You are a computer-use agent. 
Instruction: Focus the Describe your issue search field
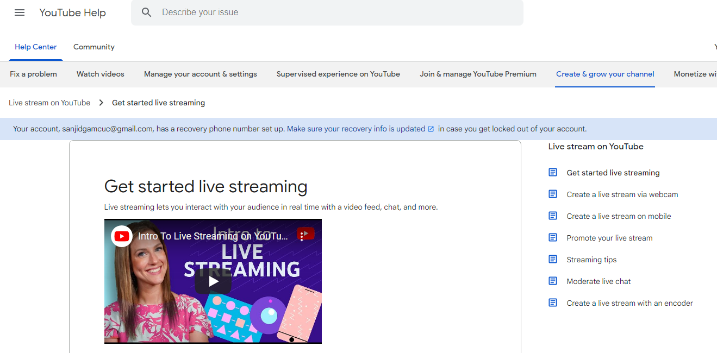click(x=327, y=12)
